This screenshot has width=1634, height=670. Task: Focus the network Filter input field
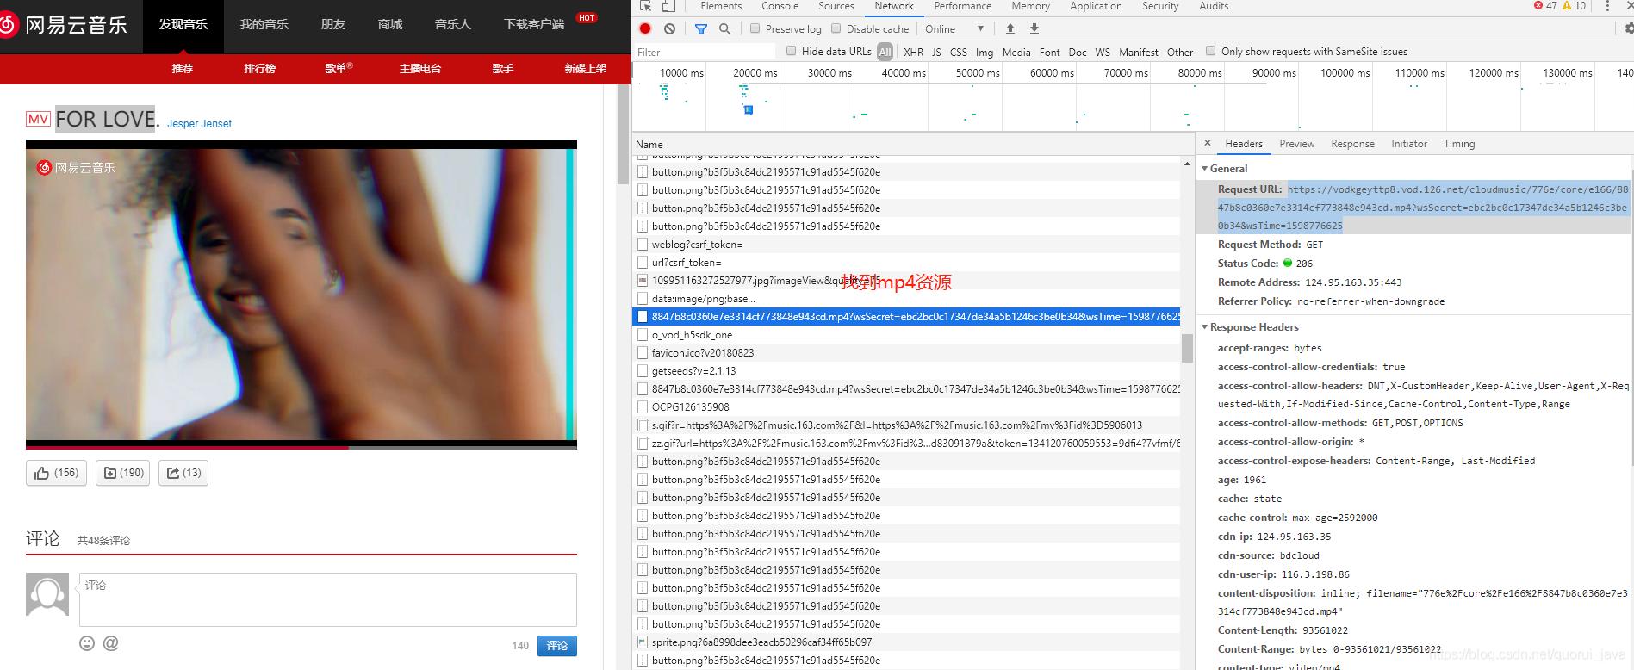(x=706, y=52)
